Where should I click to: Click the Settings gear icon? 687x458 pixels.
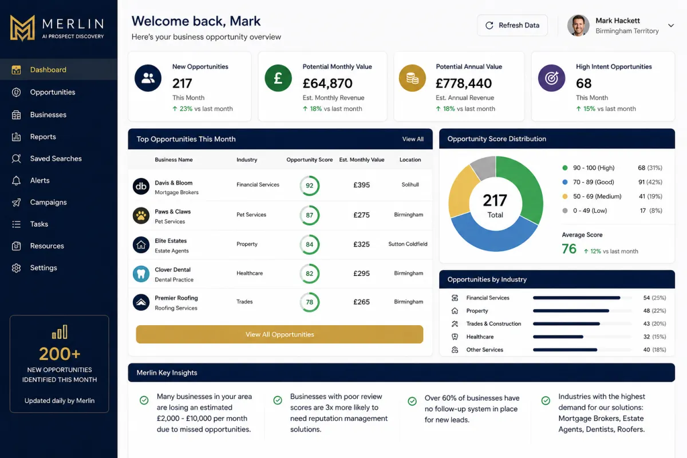click(x=16, y=268)
